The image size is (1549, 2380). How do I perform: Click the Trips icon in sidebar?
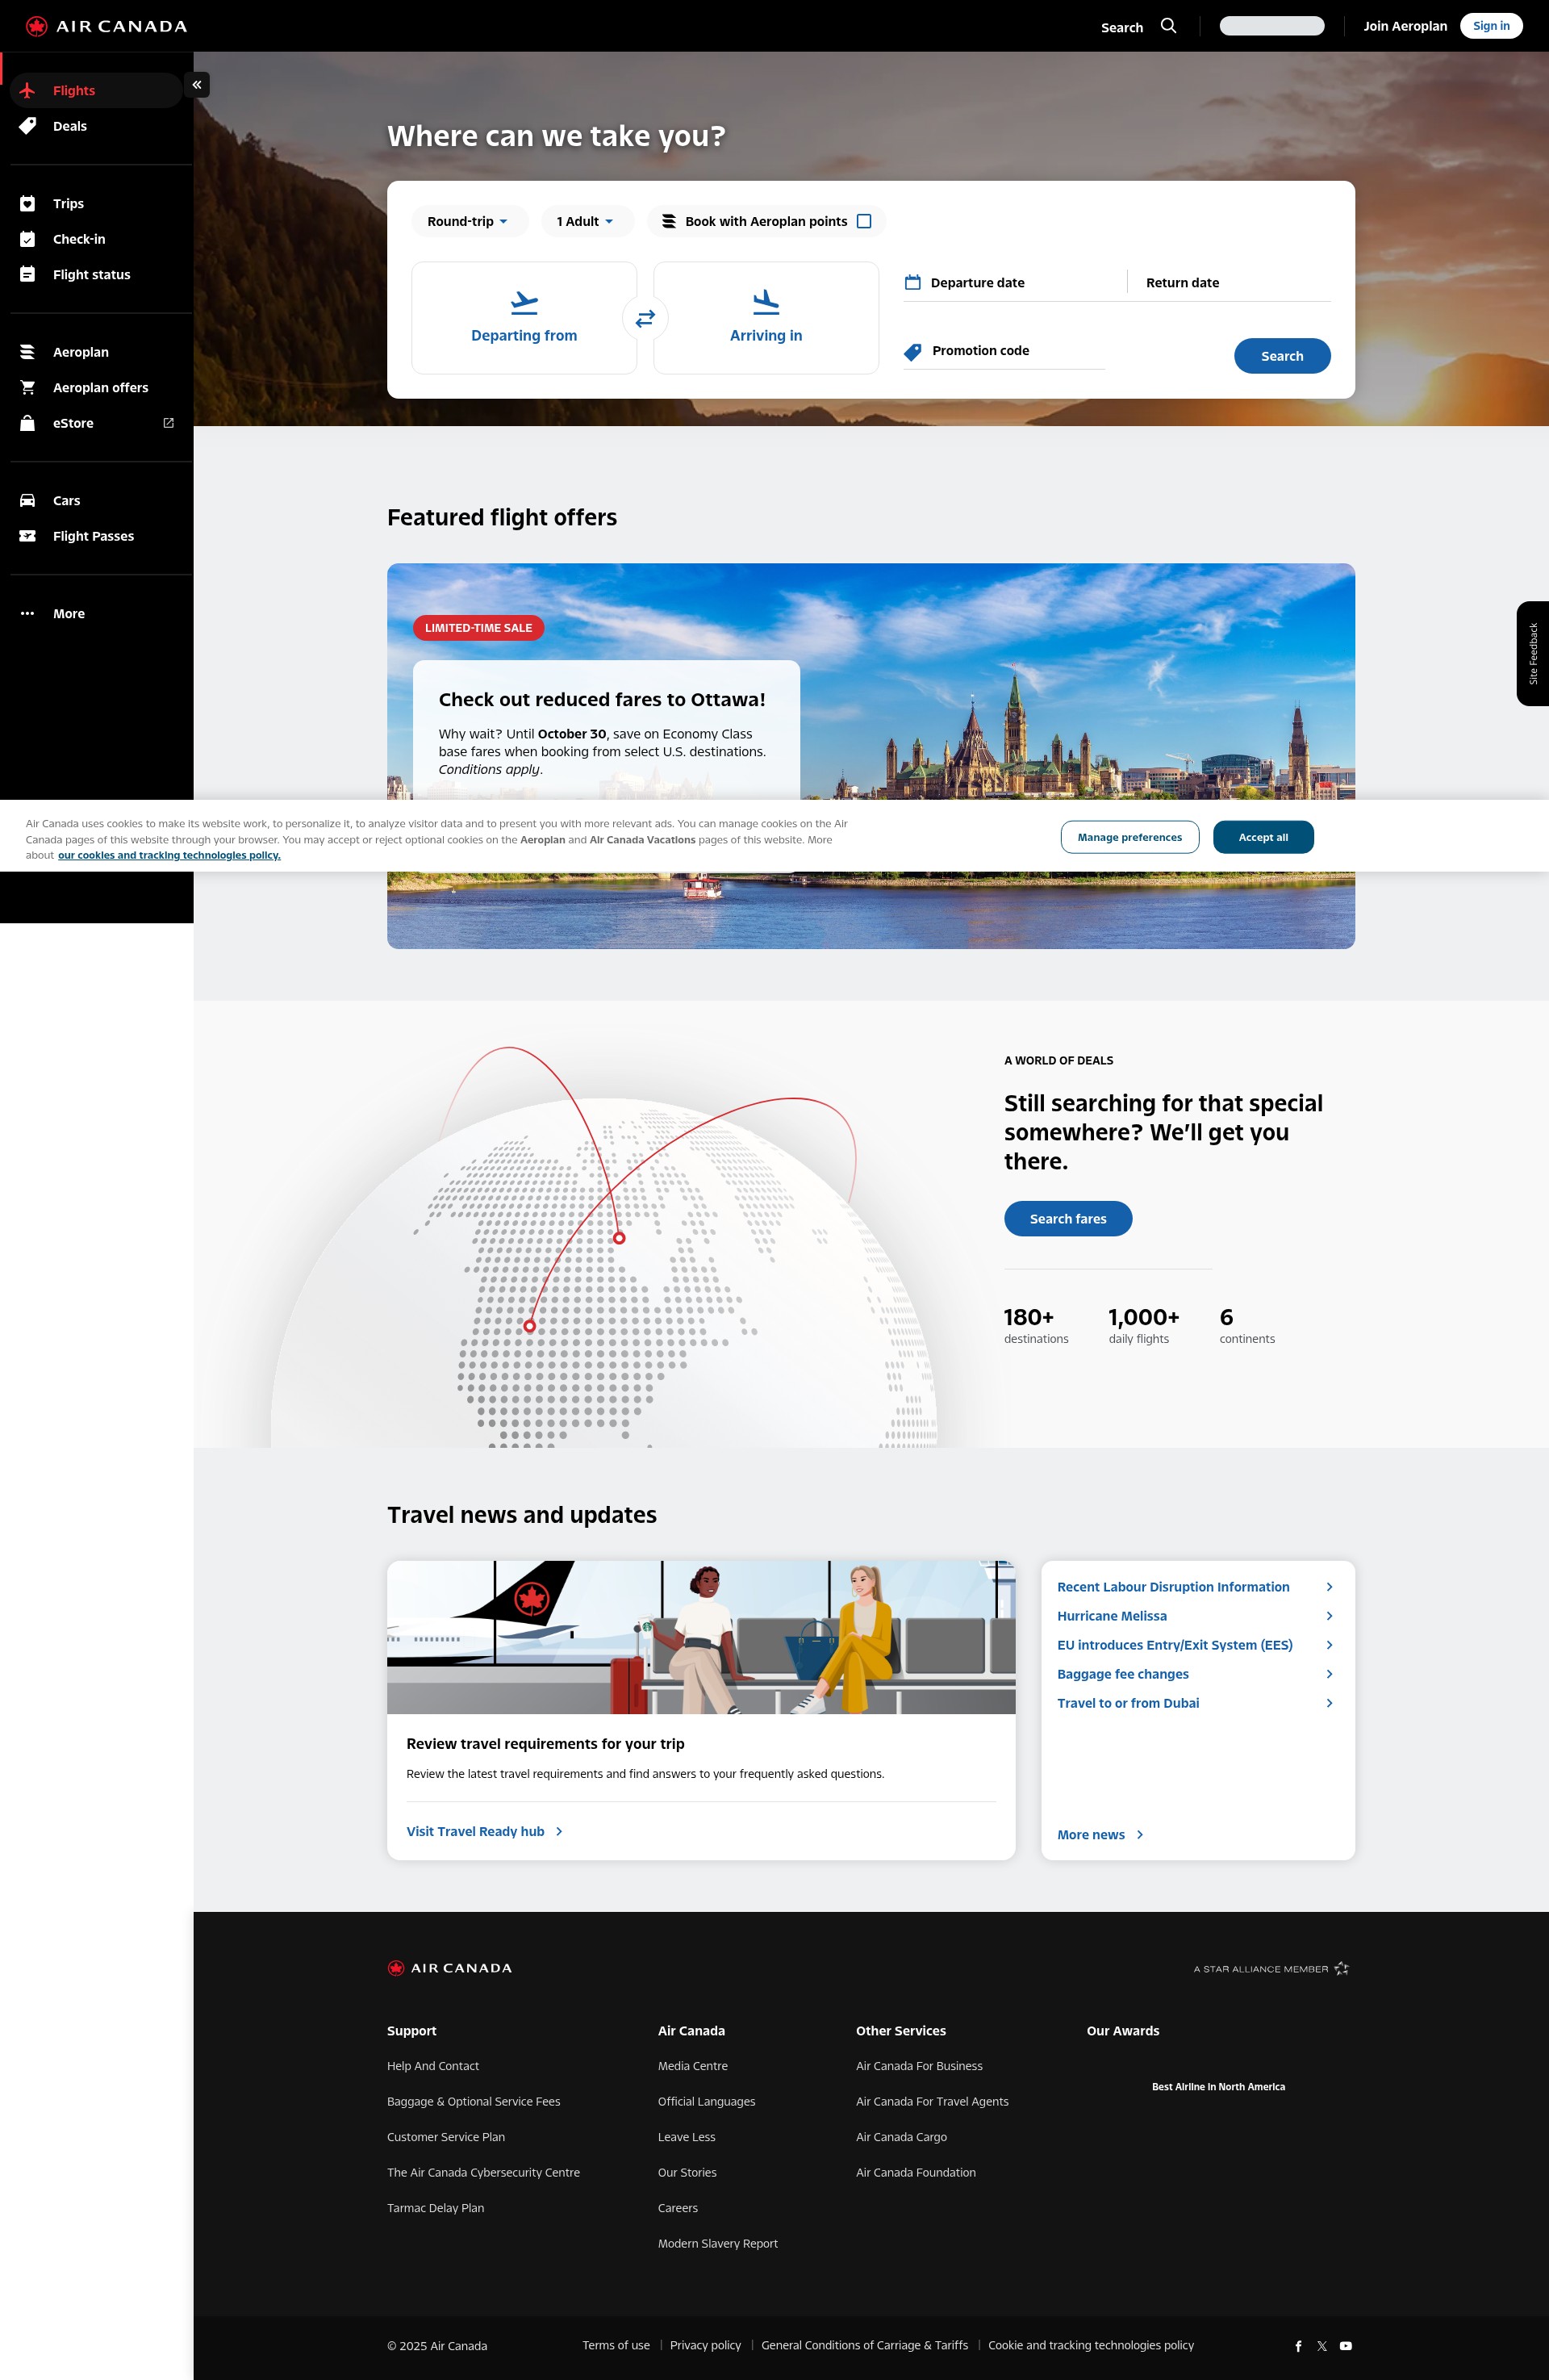tap(28, 204)
